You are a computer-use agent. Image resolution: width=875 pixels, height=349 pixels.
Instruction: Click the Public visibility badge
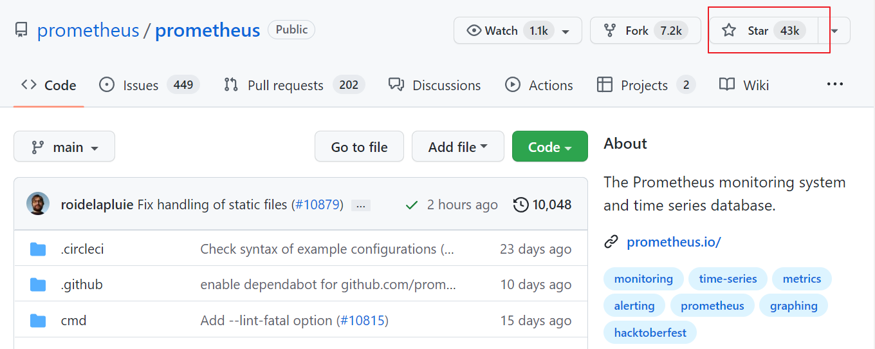(291, 30)
